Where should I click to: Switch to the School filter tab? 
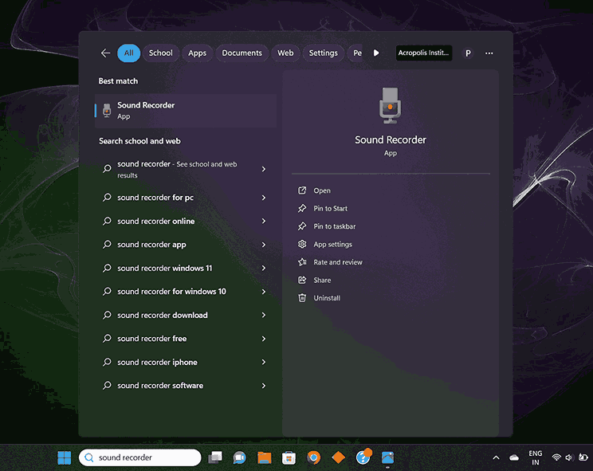coord(161,53)
